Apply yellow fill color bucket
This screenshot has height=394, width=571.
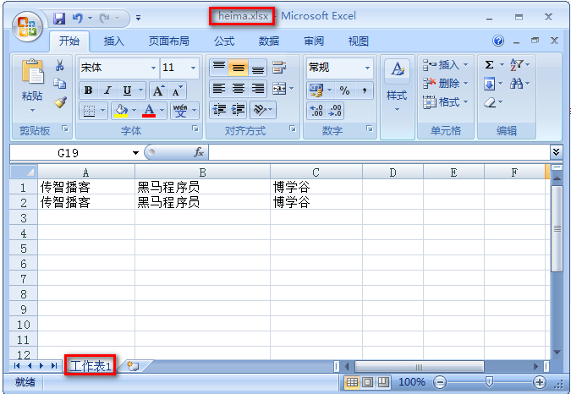[121, 110]
